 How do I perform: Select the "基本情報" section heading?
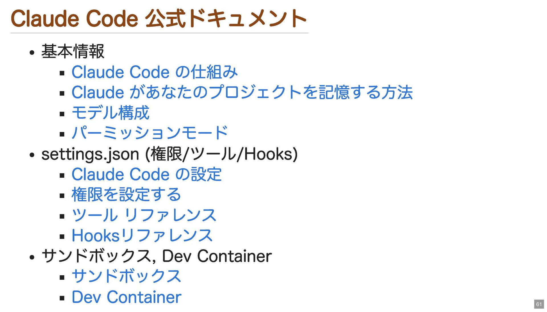(x=73, y=52)
